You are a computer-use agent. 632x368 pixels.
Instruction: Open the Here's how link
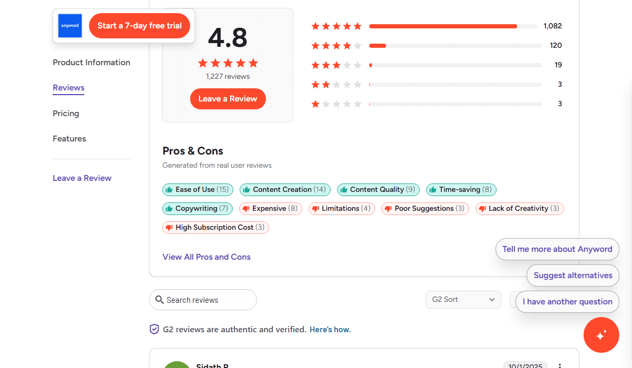(x=330, y=329)
